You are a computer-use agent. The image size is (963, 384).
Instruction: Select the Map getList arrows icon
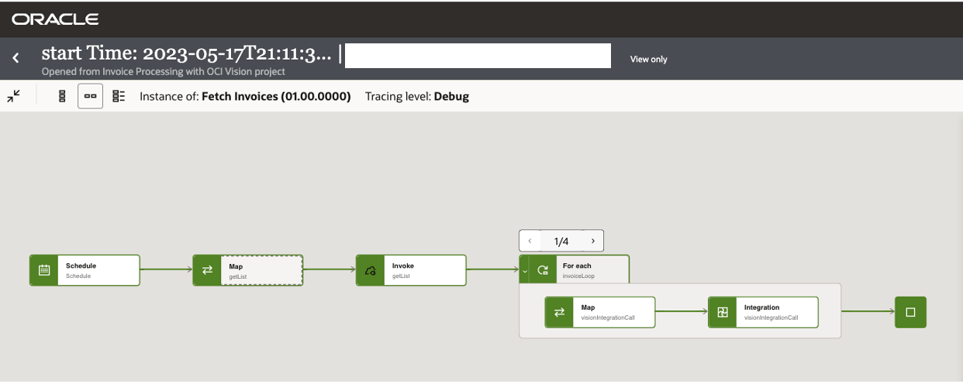(207, 270)
